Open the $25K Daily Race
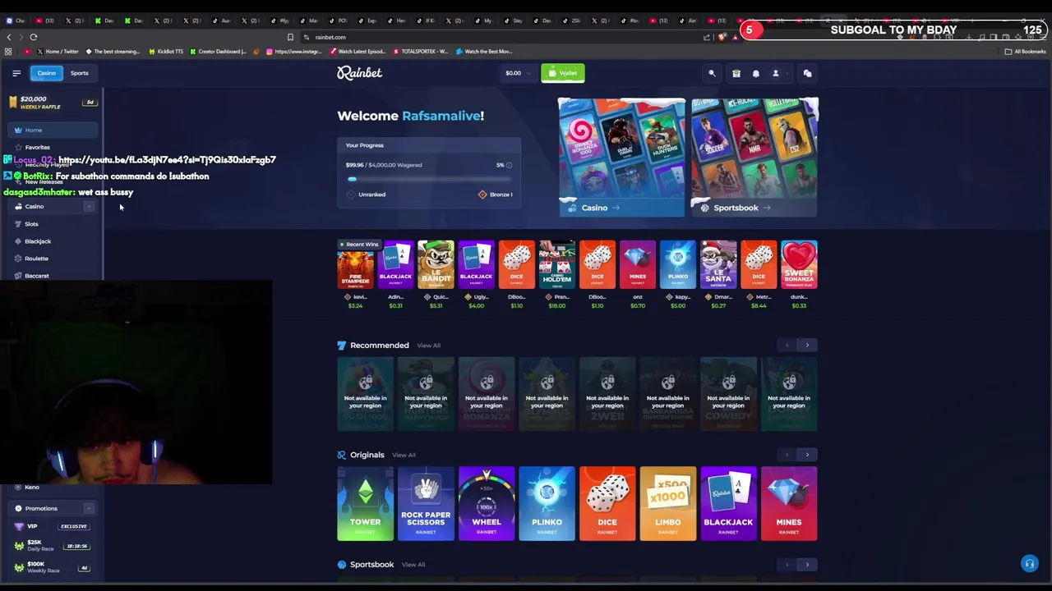The width and height of the screenshot is (1052, 591). coord(53,546)
